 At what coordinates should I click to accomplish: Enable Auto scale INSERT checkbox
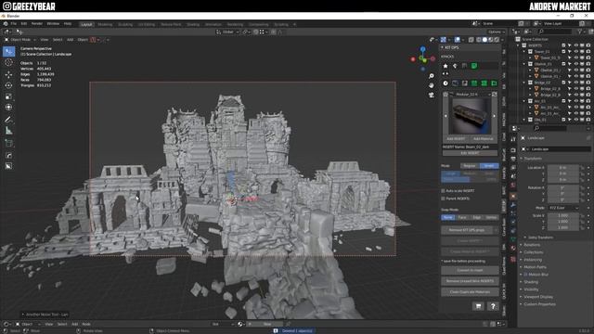(444, 191)
